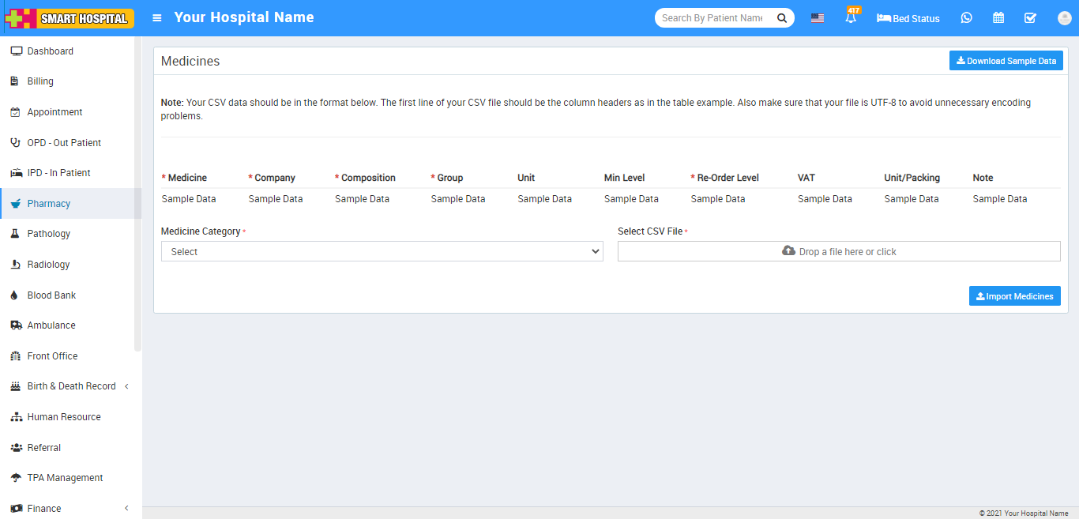The image size is (1079, 519).
Task: Navigate to OPD - Out Patient
Action: click(x=64, y=143)
